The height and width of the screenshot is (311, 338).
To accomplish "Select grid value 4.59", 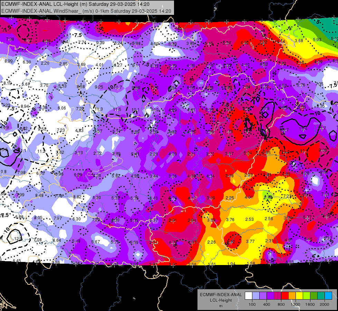I will 155,44.
